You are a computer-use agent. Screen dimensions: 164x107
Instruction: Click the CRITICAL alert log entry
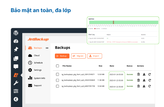point(123,42)
